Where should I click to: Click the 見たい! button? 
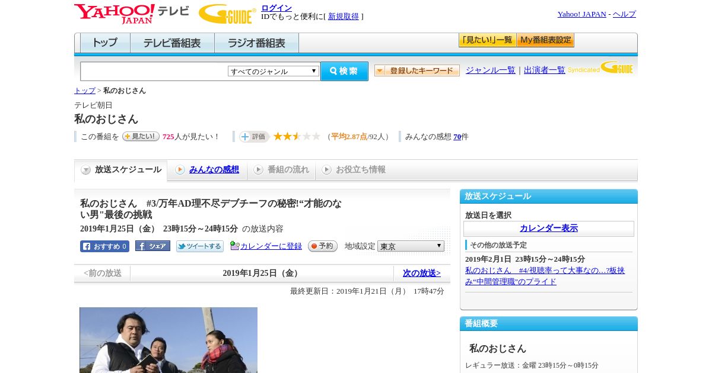click(x=141, y=136)
